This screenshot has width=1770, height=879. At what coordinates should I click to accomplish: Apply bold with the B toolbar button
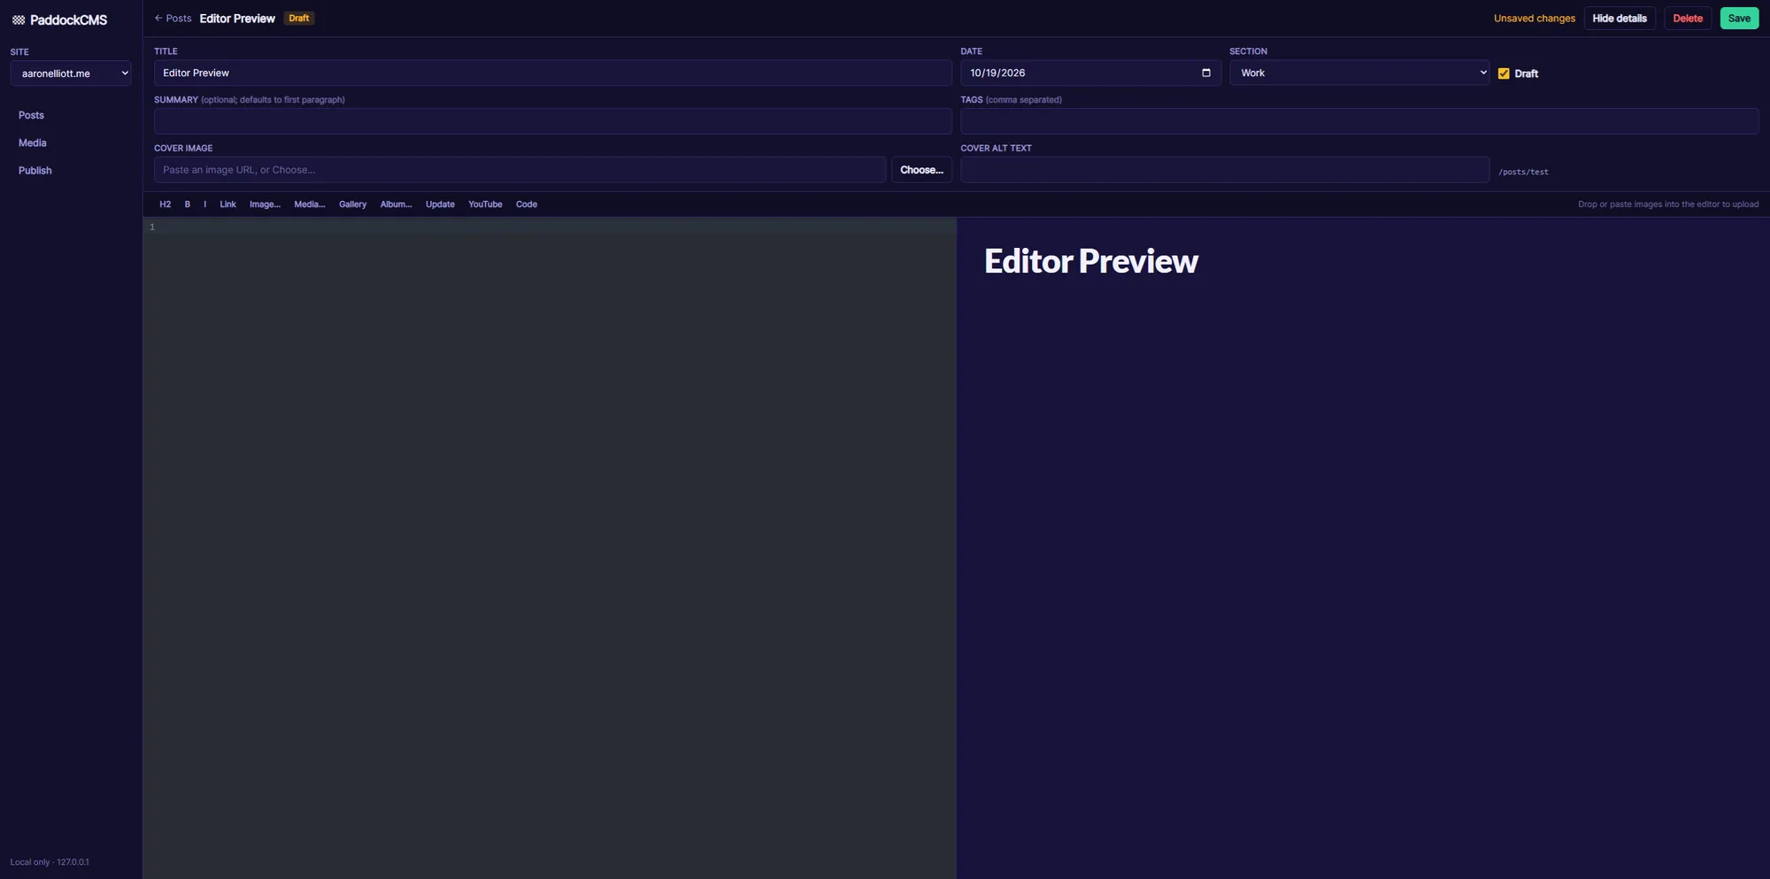tap(188, 204)
